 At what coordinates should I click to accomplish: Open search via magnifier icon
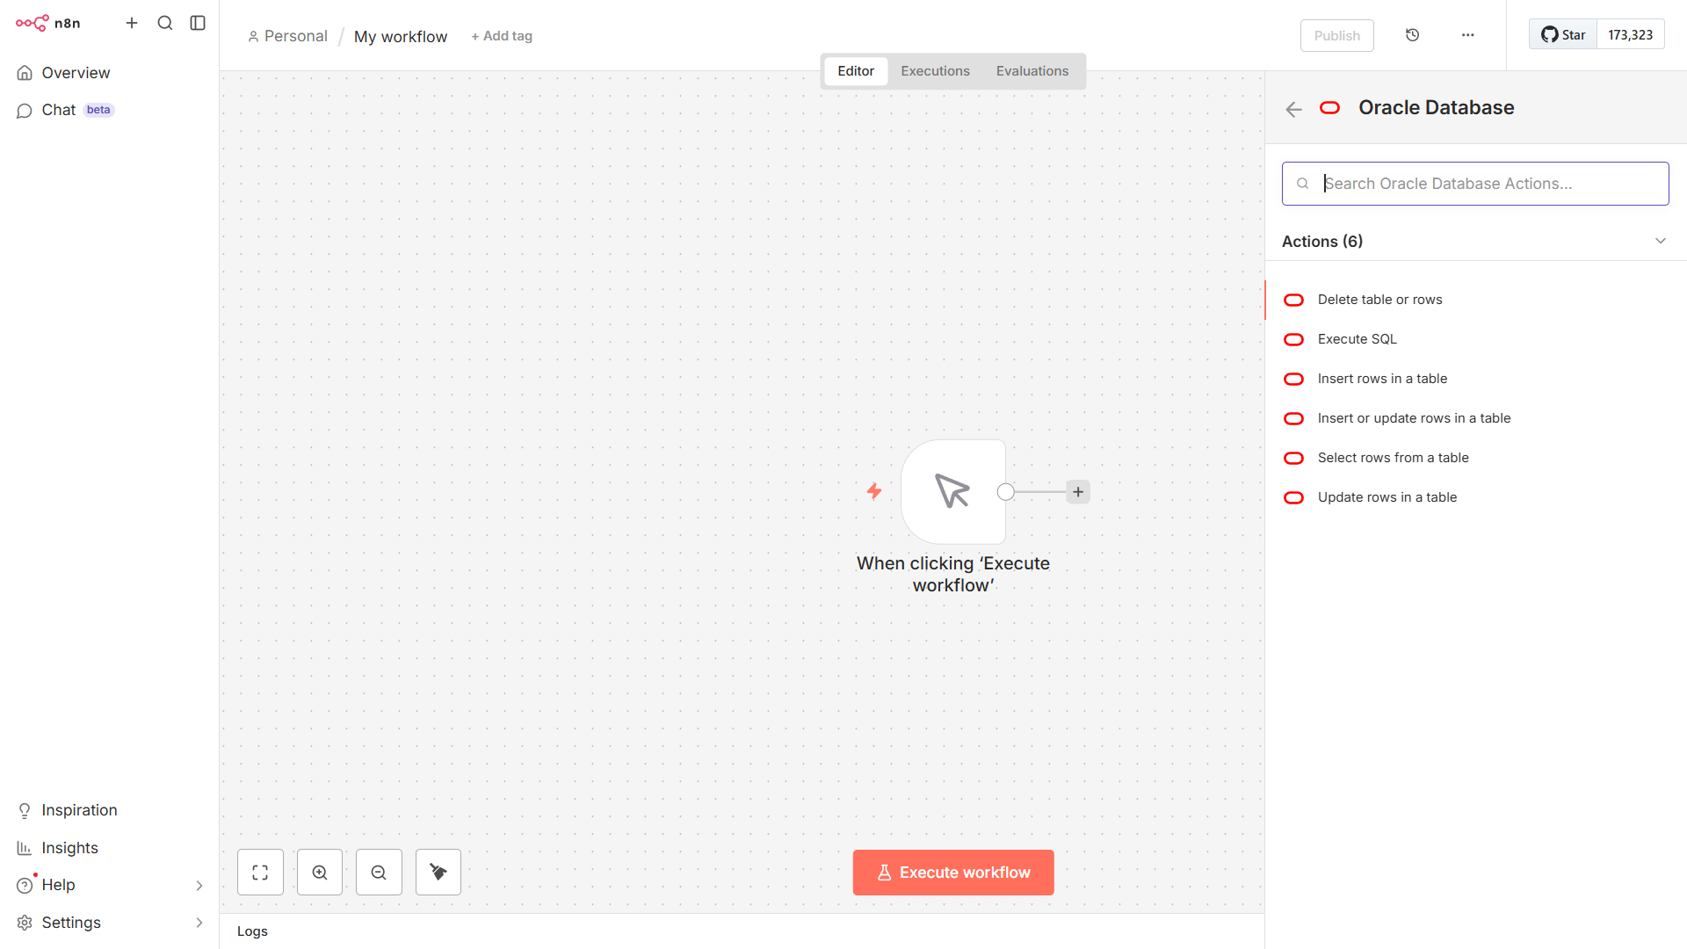pyautogui.click(x=164, y=23)
